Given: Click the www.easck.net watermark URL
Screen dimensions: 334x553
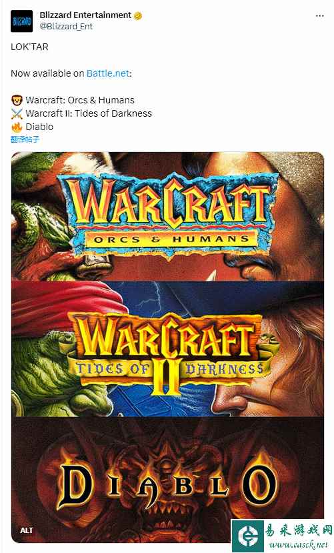Looking at the screenshot, I should [x=298, y=545].
